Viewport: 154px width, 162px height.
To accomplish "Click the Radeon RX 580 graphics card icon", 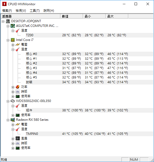I will point(13,120).
